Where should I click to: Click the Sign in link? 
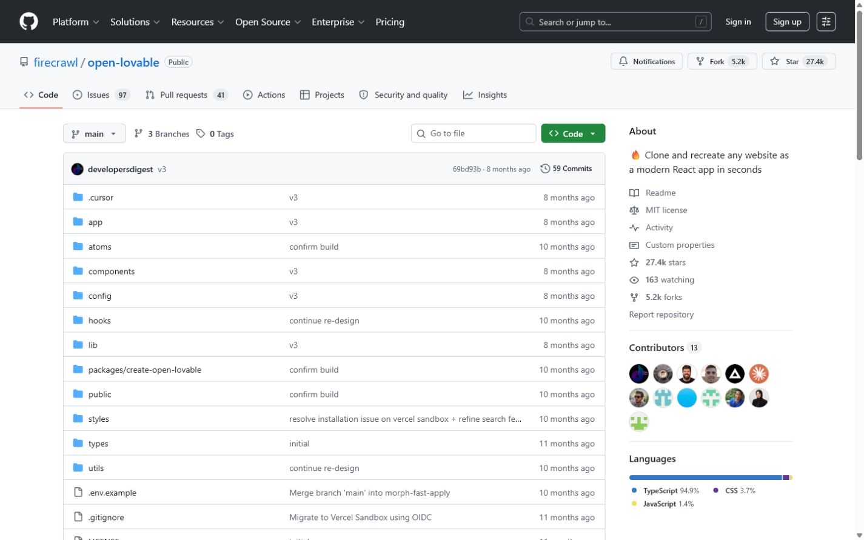(x=738, y=22)
